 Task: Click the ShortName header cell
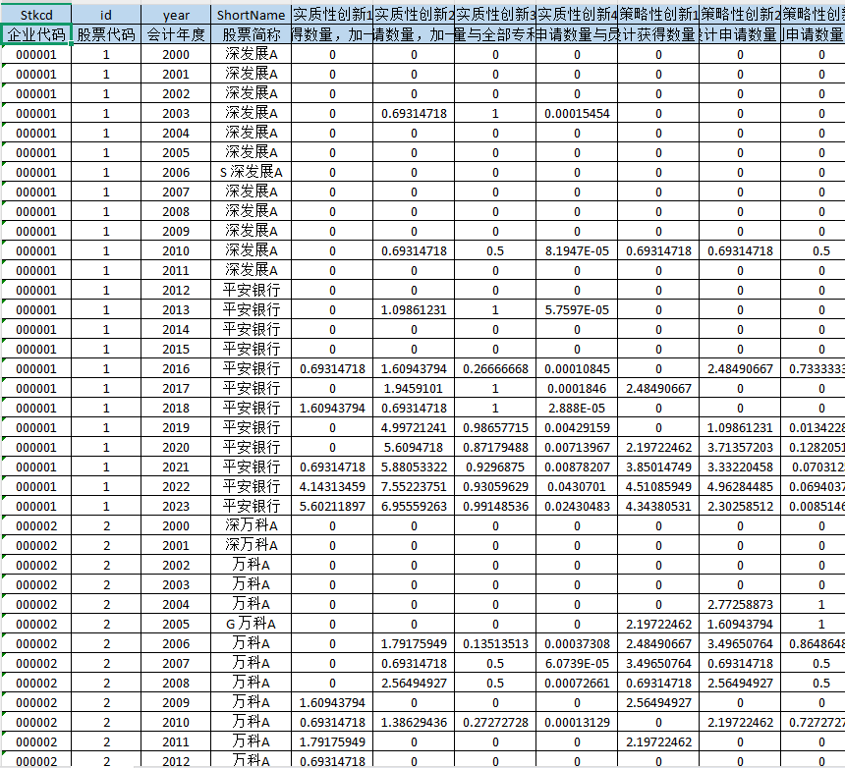(251, 15)
